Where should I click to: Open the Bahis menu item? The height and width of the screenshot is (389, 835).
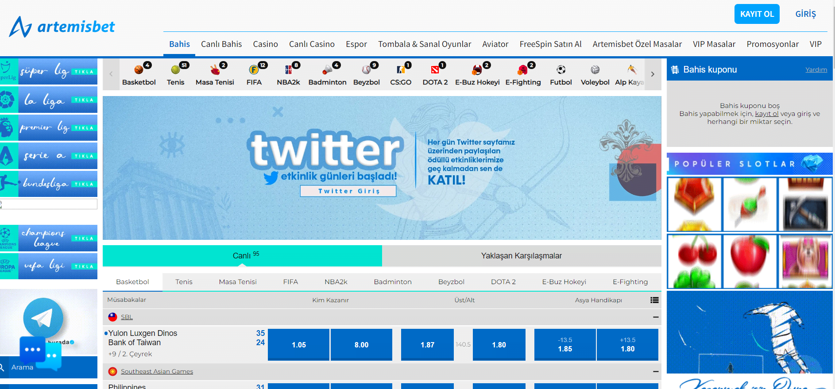coord(179,44)
